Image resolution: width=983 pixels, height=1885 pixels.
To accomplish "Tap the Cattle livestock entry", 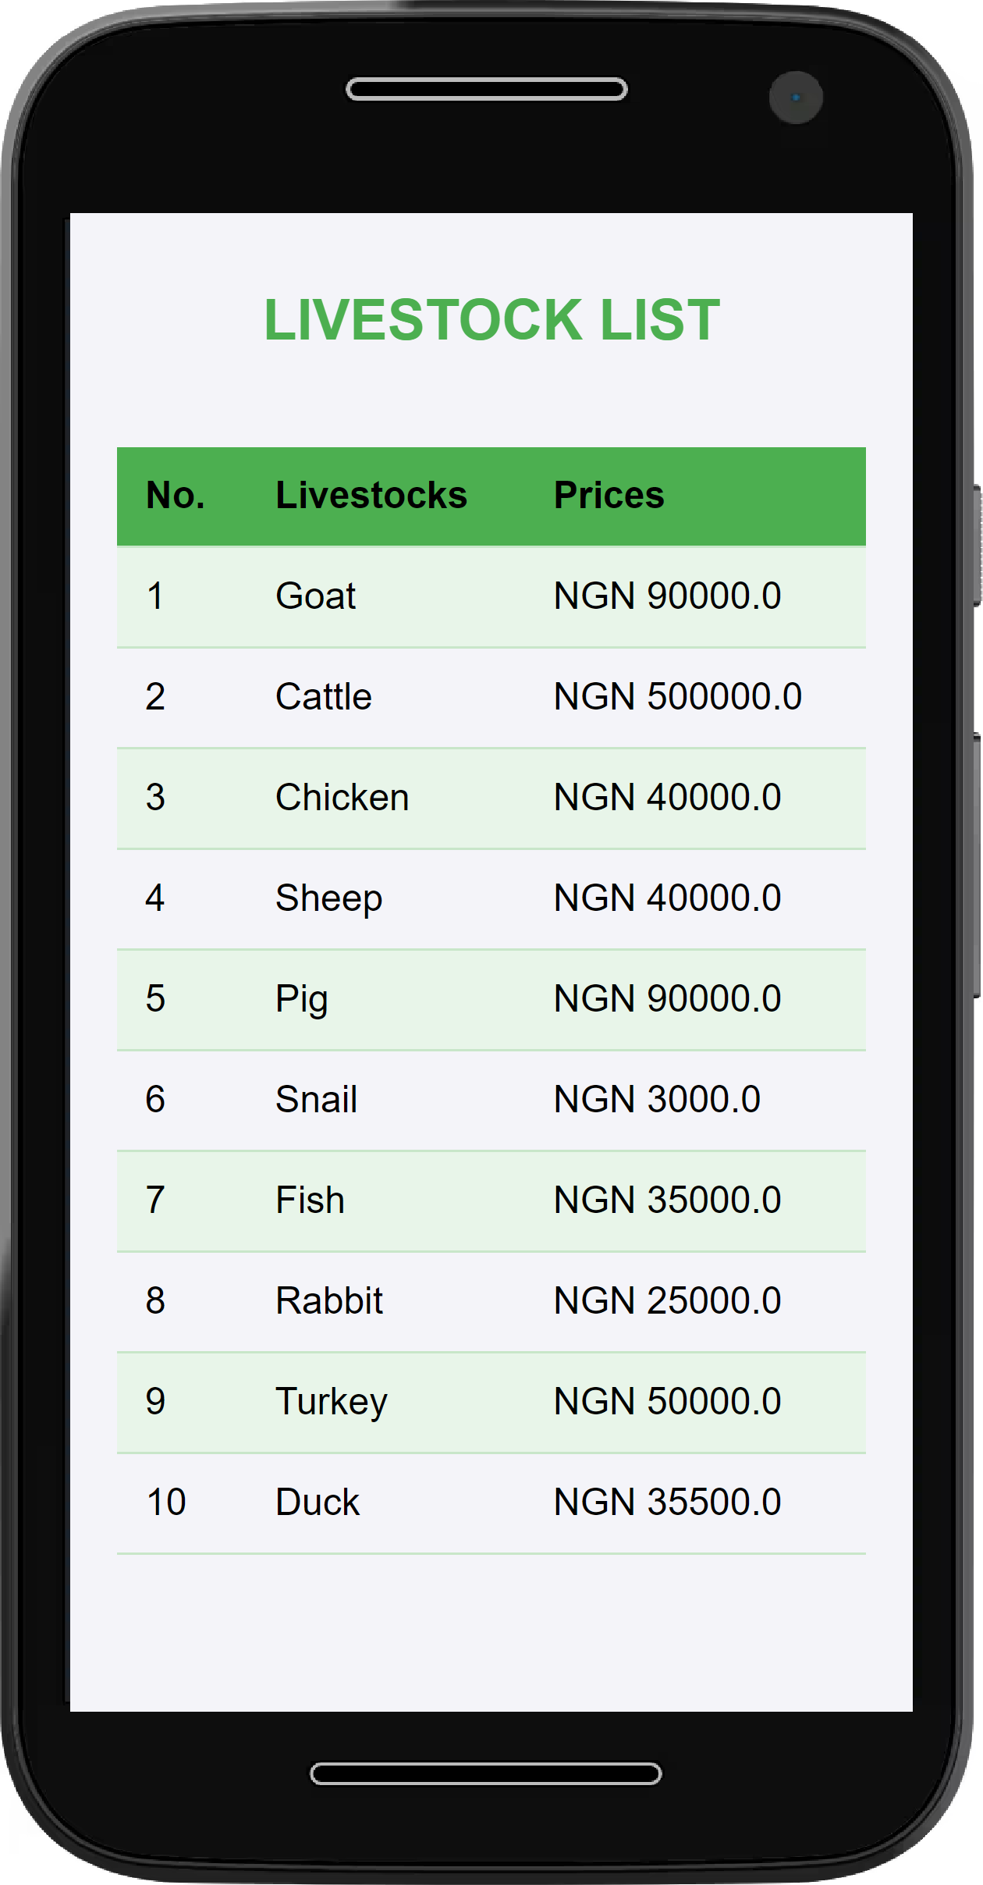I will 323,697.
